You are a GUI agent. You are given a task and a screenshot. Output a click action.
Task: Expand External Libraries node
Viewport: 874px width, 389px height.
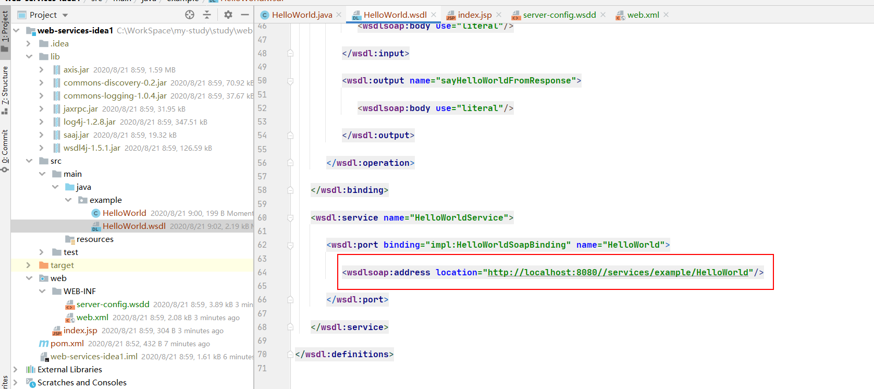click(x=16, y=369)
